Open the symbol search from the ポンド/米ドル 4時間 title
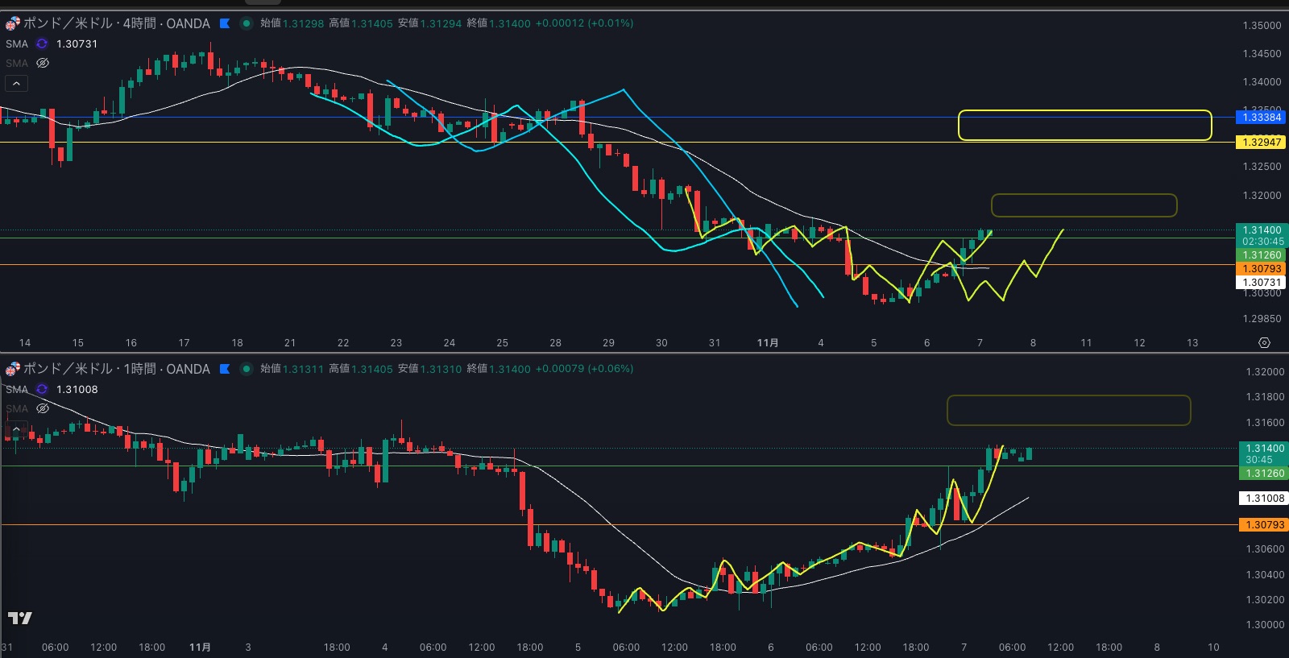Viewport: 1289px width, 658px height. point(117,23)
